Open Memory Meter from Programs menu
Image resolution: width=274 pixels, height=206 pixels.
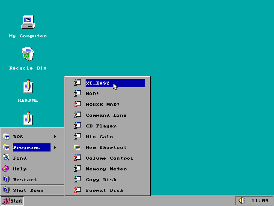coord(107,169)
